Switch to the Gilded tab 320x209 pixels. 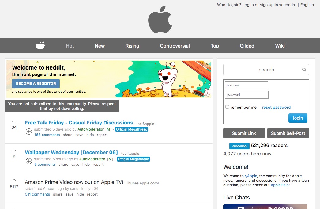pyautogui.click(x=247, y=46)
